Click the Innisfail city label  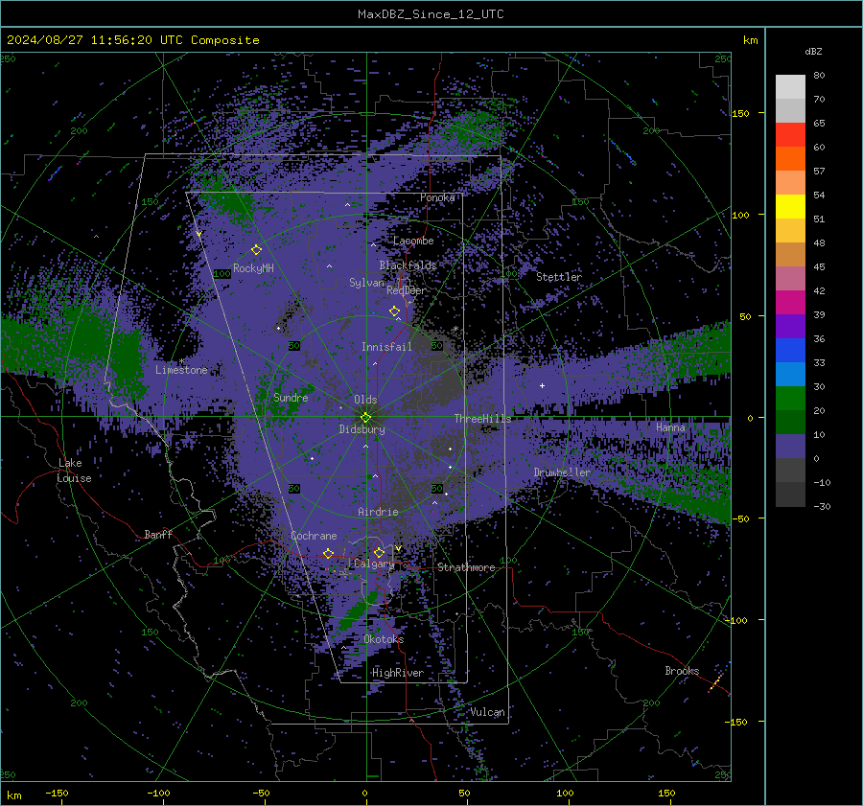386,347
